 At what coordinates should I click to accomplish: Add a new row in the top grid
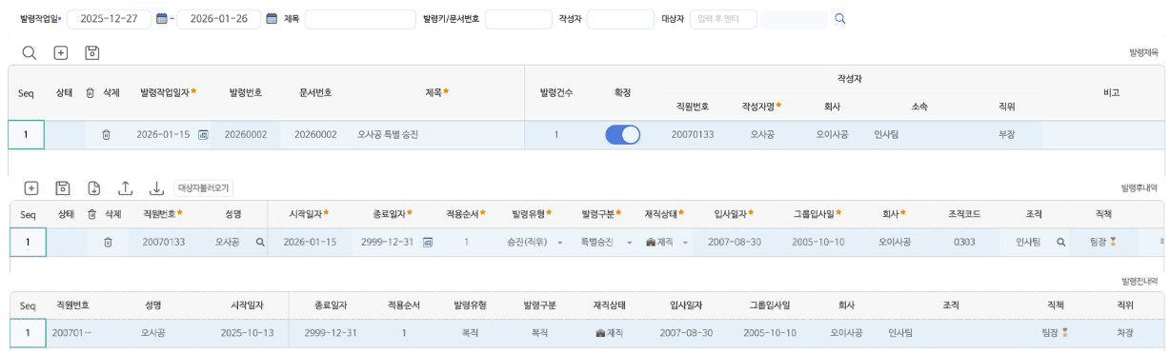[x=60, y=52]
